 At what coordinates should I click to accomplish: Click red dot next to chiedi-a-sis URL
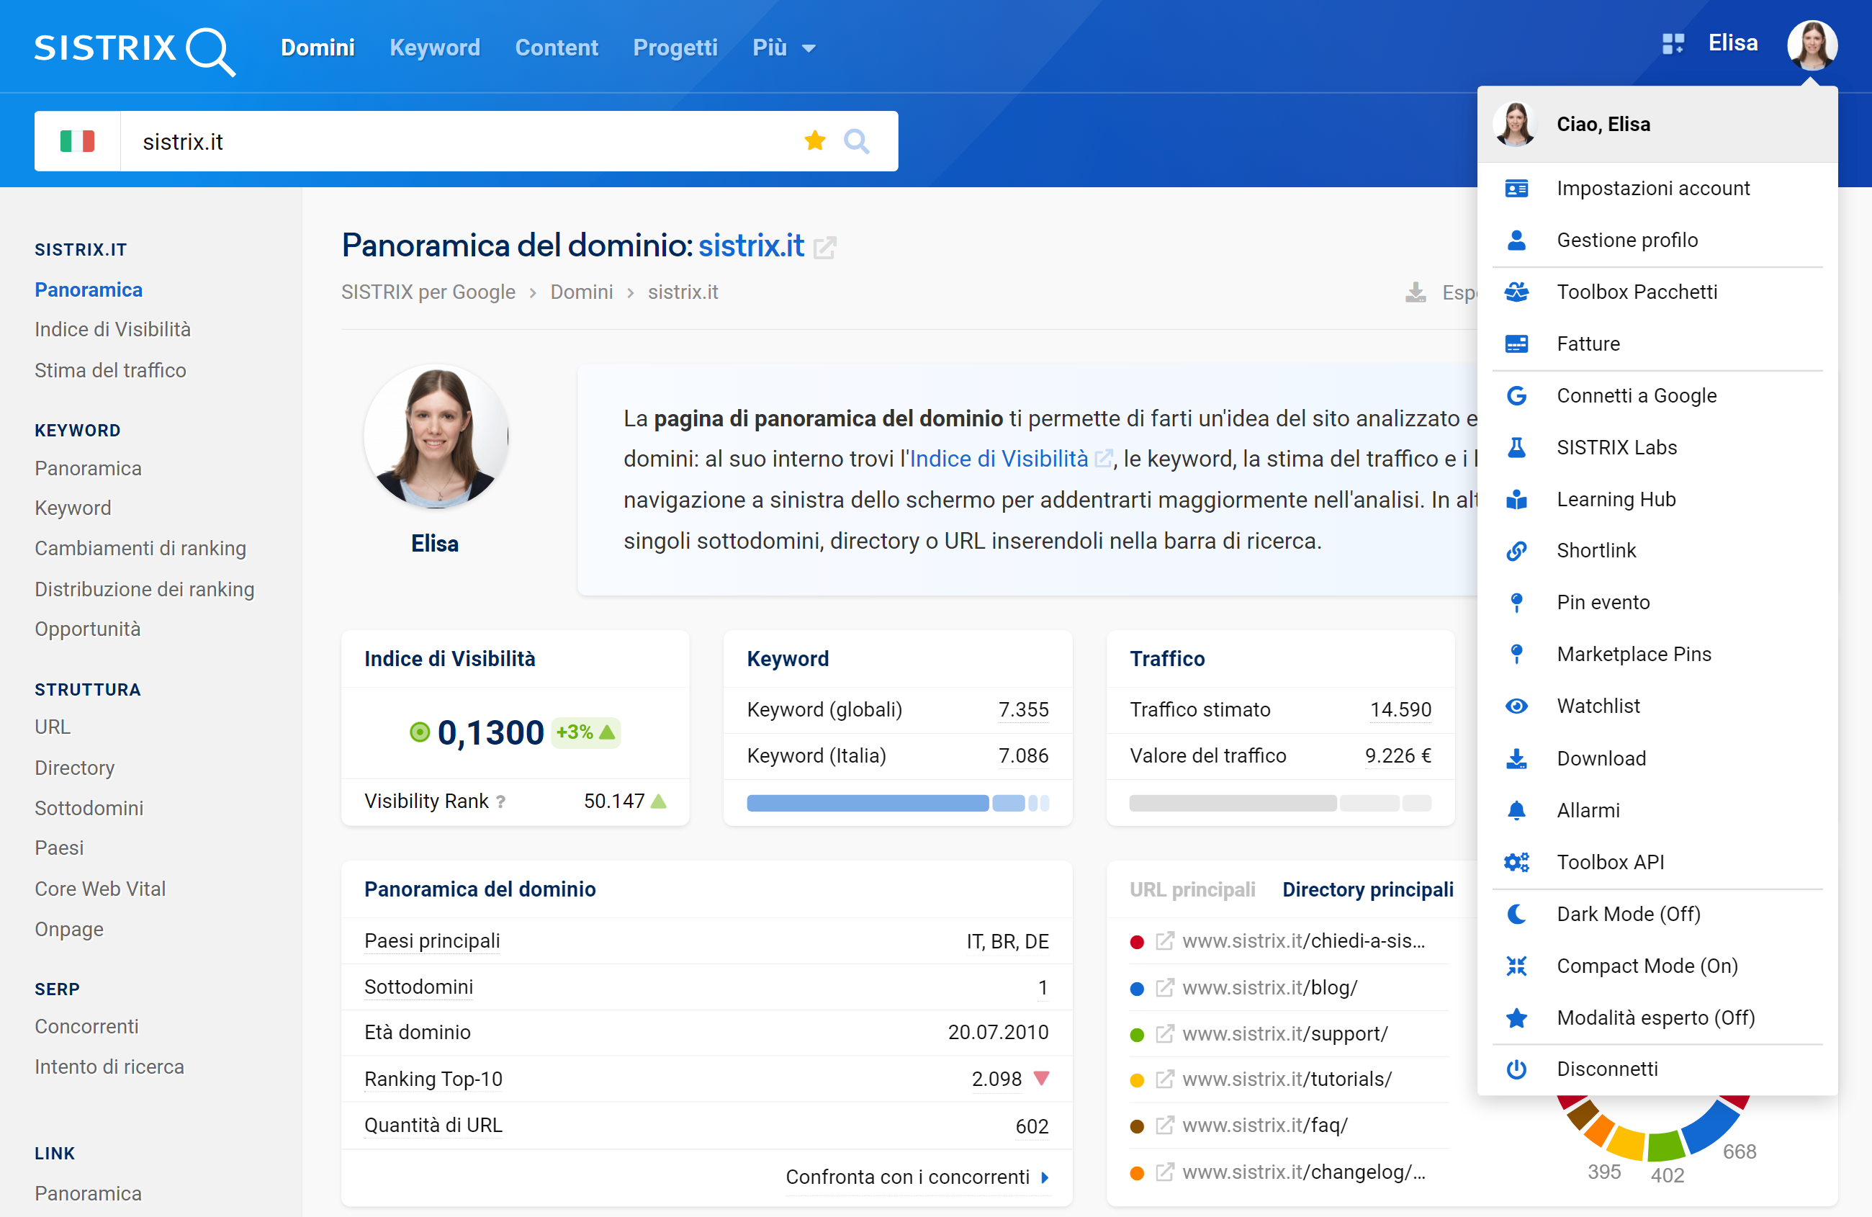[x=1137, y=942]
